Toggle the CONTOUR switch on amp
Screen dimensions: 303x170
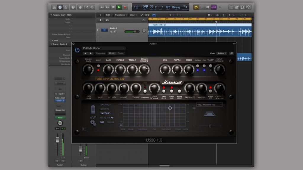(x=145, y=91)
